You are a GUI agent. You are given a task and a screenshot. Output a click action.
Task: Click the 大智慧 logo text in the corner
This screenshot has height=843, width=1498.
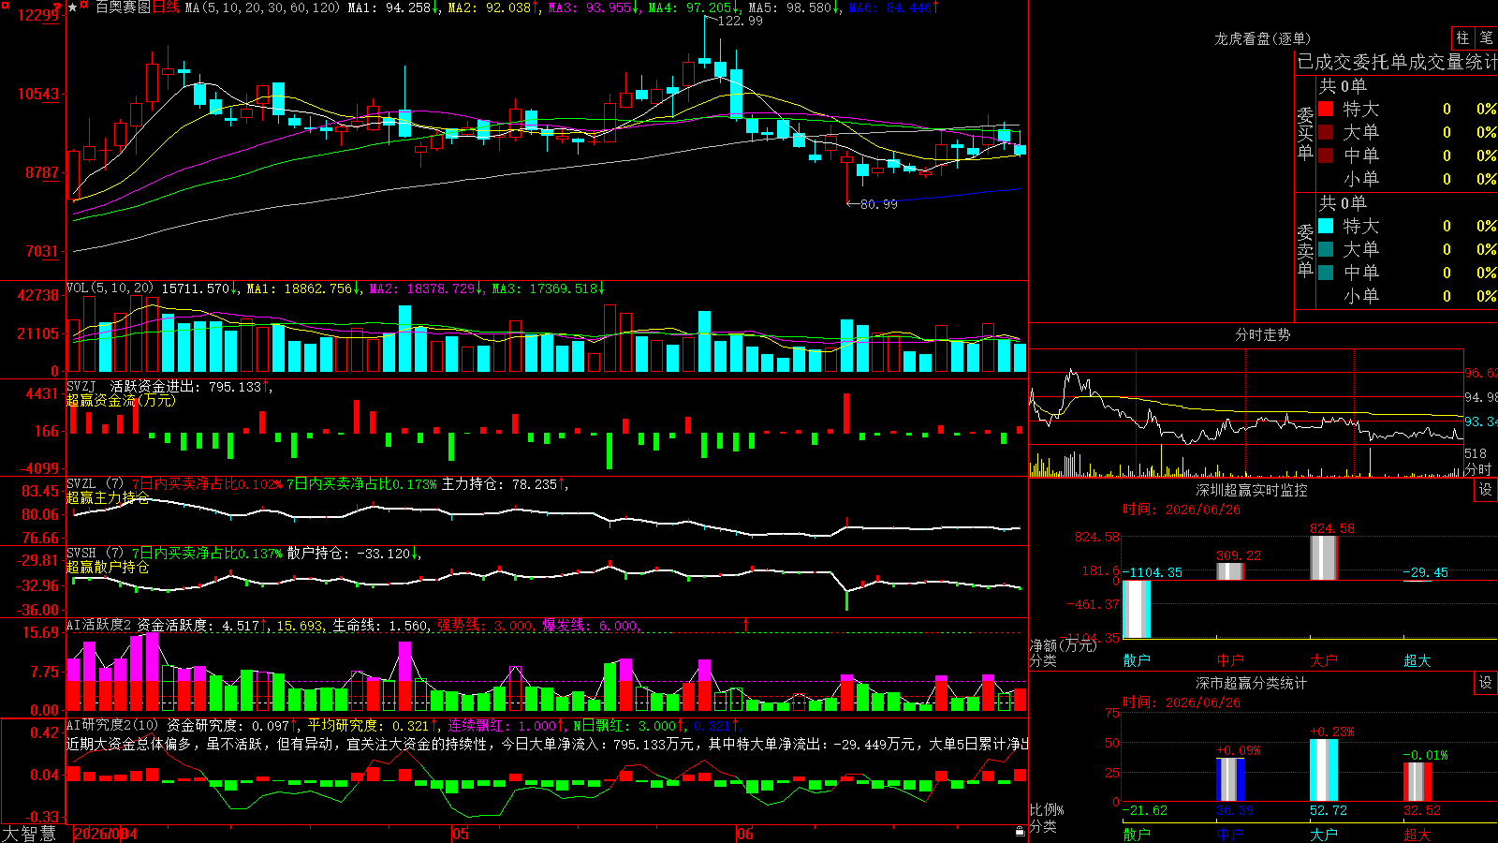click(29, 834)
